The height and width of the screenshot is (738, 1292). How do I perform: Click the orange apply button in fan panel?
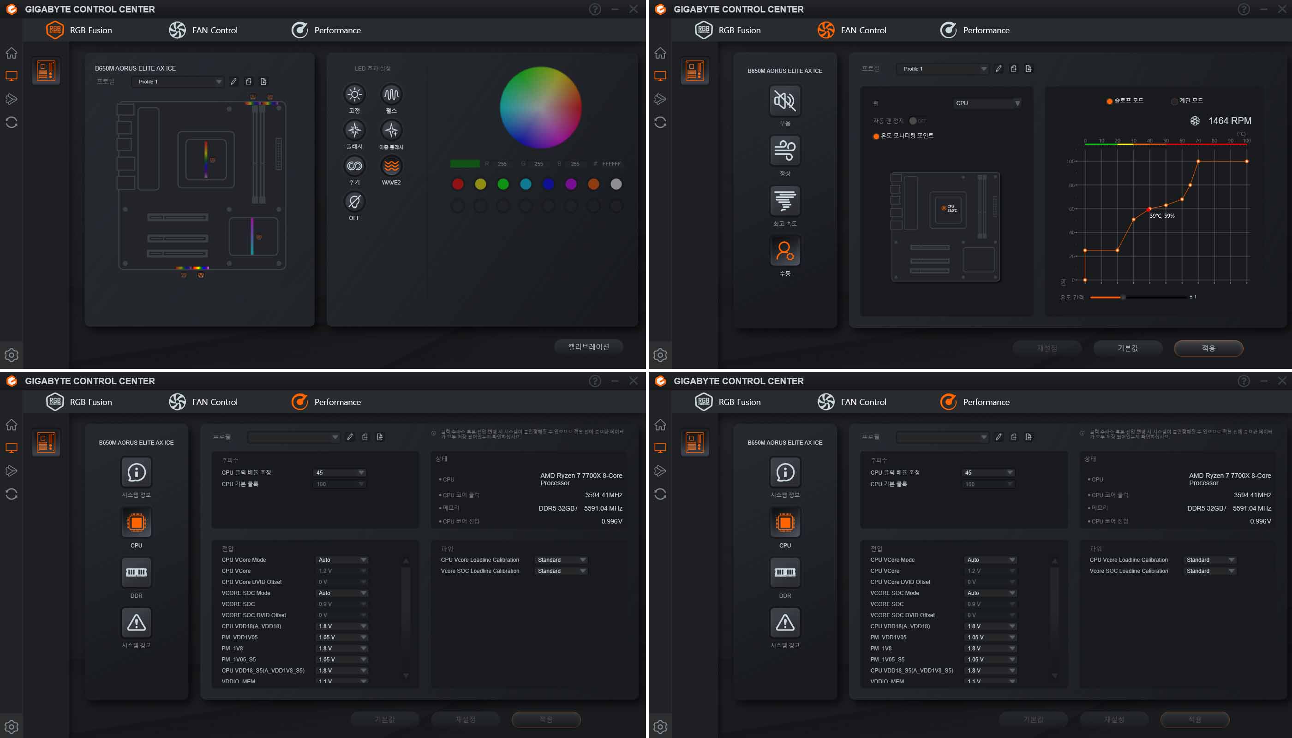(x=1208, y=348)
